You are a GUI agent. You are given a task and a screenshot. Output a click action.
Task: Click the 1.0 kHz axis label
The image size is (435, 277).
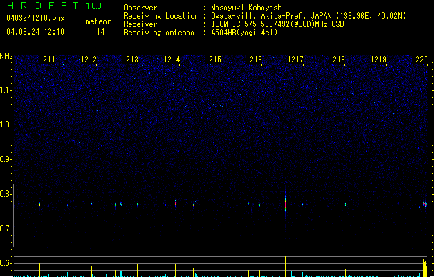point(6,125)
